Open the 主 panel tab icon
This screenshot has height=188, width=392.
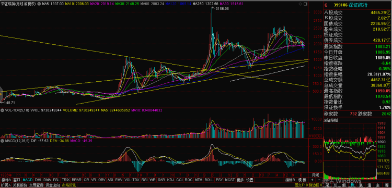378,185
